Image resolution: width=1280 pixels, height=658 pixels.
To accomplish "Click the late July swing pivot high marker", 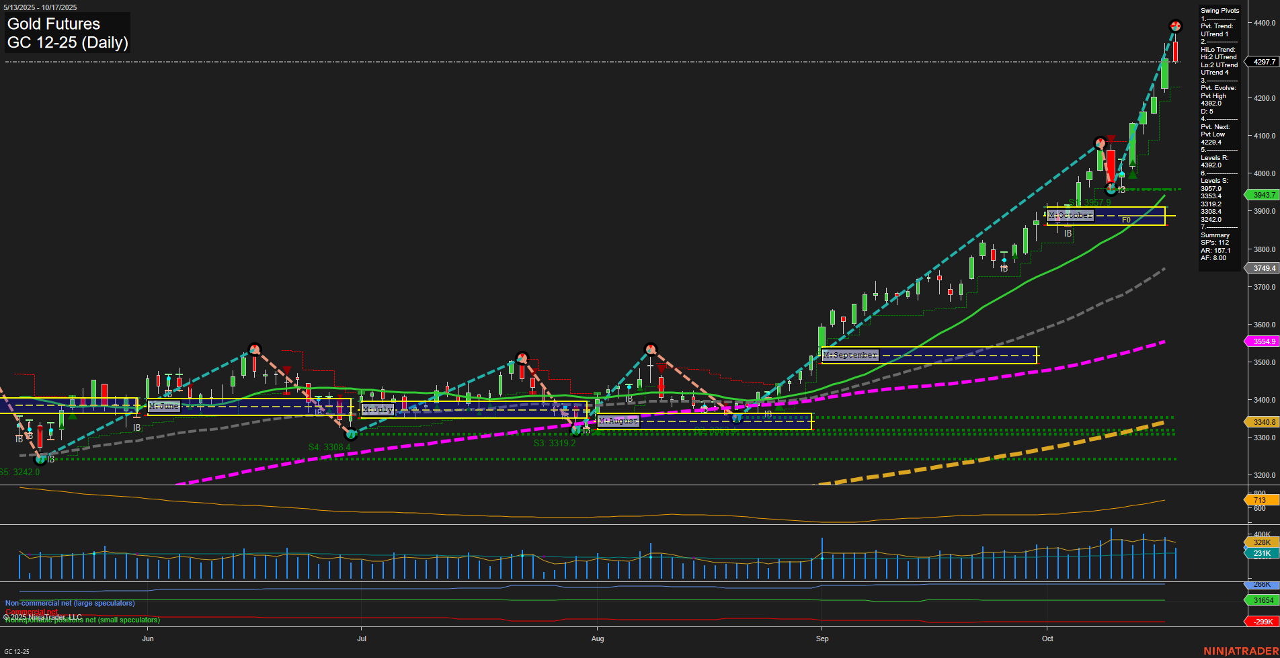I will click(522, 358).
